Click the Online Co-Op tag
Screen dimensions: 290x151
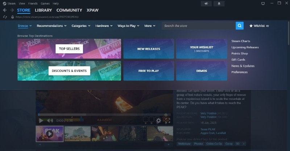pos(214,144)
